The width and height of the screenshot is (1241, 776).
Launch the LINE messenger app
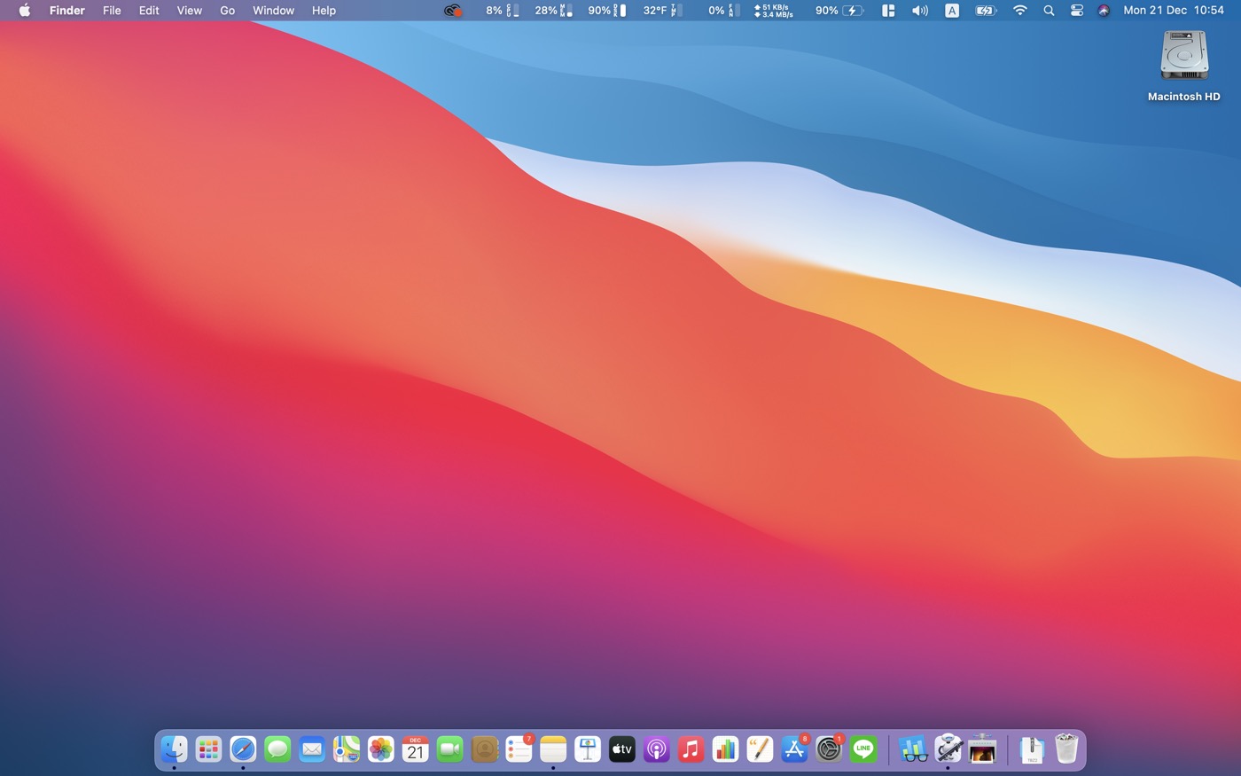[x=863, y=749]
